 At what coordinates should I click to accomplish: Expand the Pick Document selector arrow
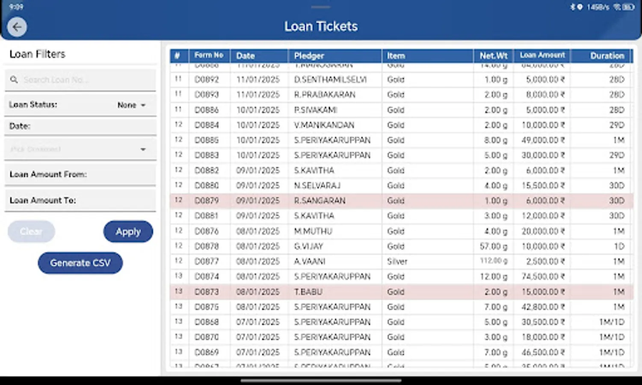tap(143, 149)
